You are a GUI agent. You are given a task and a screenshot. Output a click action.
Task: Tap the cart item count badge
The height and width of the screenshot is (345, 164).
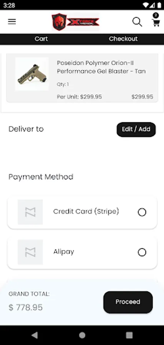(156, 15)
